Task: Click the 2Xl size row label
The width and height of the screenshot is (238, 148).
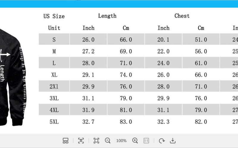Action: click(54, 86)
